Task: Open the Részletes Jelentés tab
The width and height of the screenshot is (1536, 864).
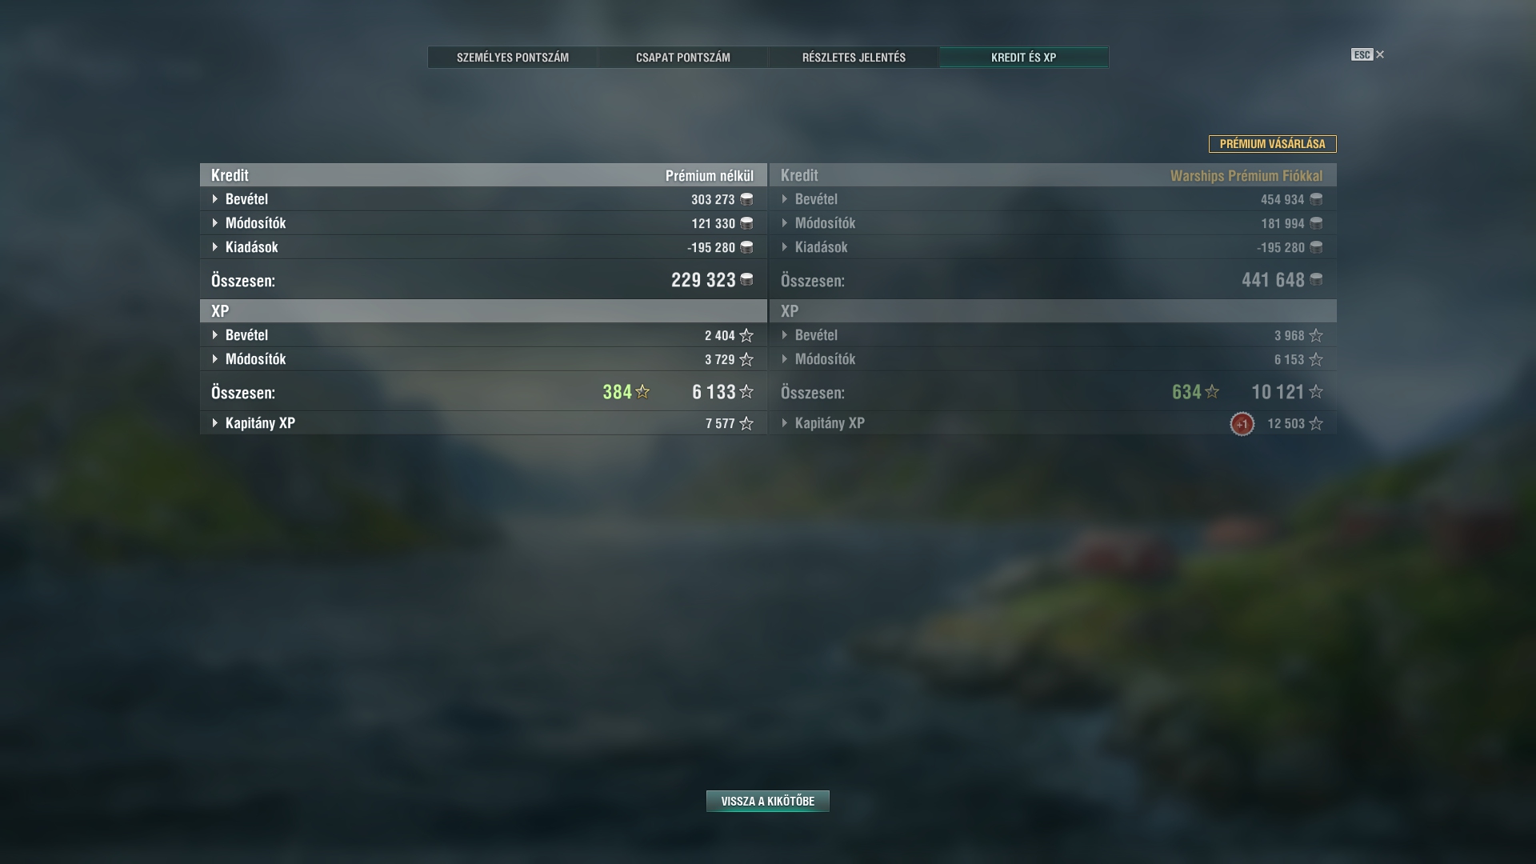Action: tap(854, 57)
